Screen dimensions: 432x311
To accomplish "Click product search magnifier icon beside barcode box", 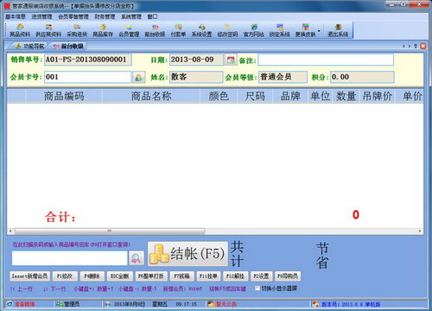I will click(x=137, y=258).
